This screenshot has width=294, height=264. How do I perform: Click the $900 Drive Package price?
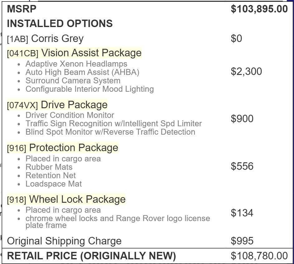[x=242, y=119]
